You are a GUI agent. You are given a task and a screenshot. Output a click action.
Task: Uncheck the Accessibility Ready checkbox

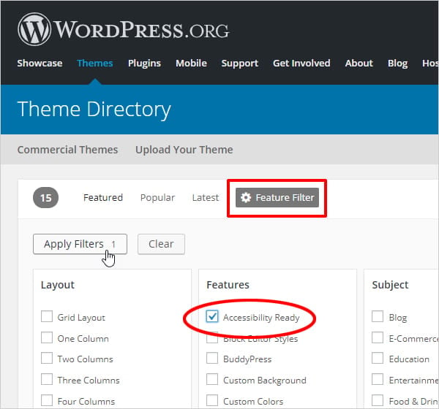tap(212, 317)
